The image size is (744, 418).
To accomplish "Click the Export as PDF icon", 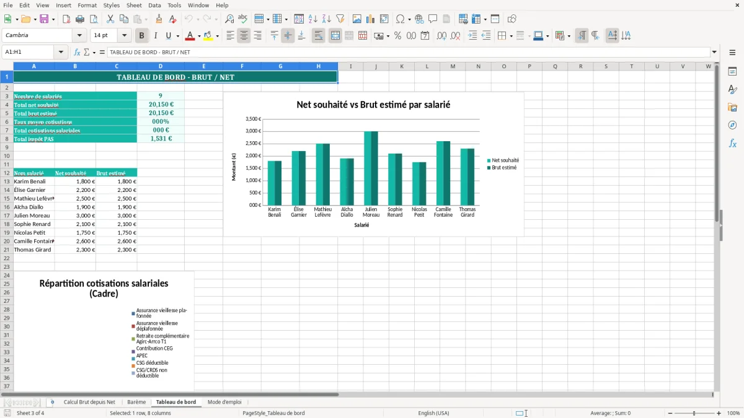I will [67, 19].
